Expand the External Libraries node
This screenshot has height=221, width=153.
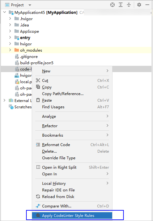4,100
